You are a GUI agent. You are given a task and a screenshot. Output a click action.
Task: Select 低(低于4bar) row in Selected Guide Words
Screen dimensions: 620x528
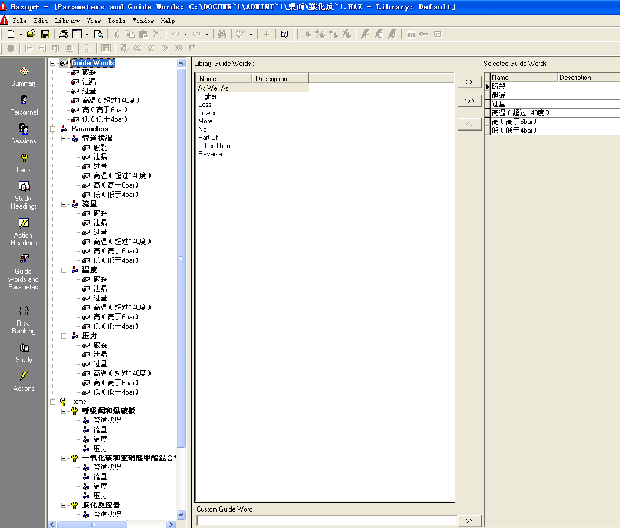pyautogui.click(x=552, y=131)
